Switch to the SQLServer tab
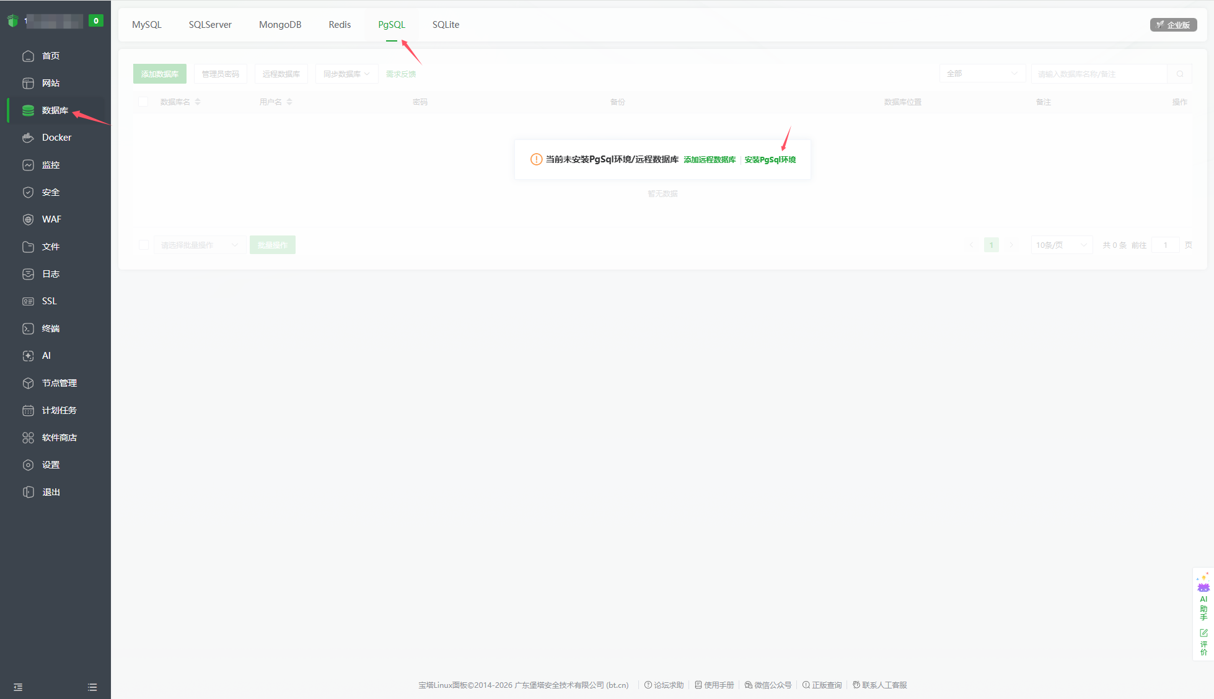1214x699 pixels. click(x=210, y=25)
